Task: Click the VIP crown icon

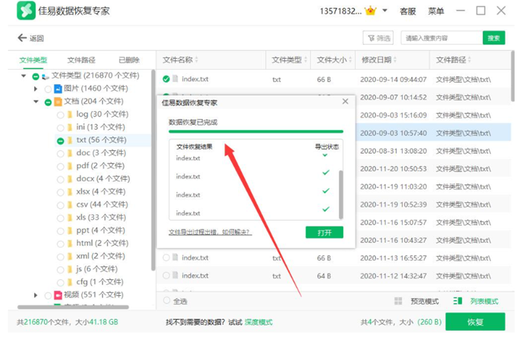Action: click(x=371, y=11)
